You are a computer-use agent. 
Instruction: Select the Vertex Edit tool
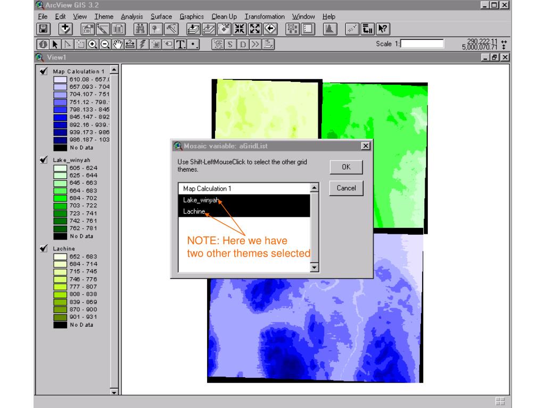(68, 45)
